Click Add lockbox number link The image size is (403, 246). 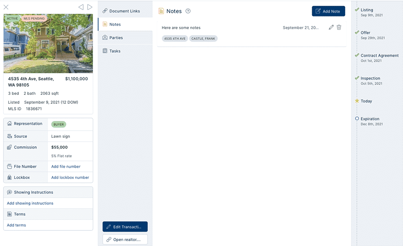(70, 178)
